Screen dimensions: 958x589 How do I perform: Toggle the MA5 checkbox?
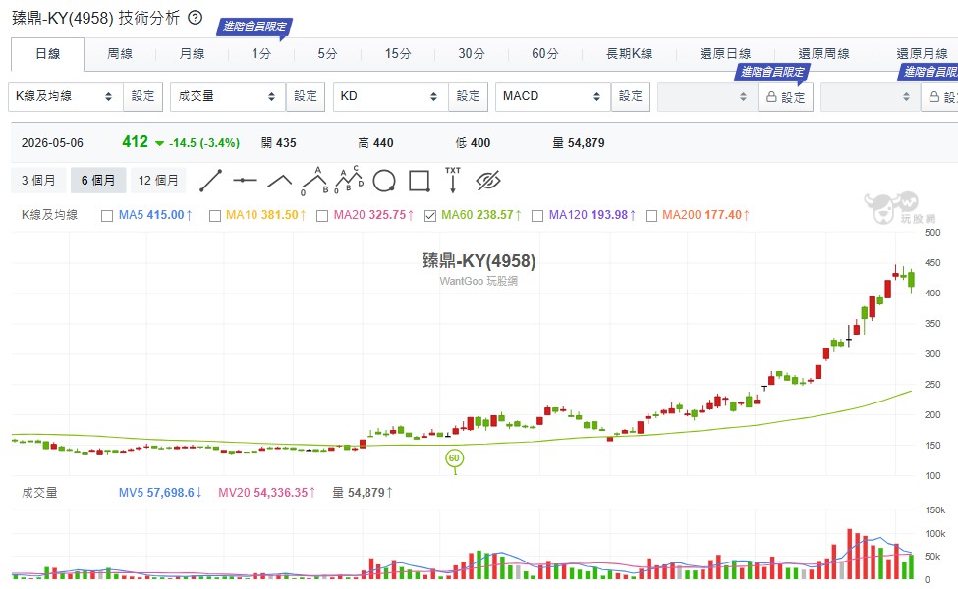pos(107,215)
